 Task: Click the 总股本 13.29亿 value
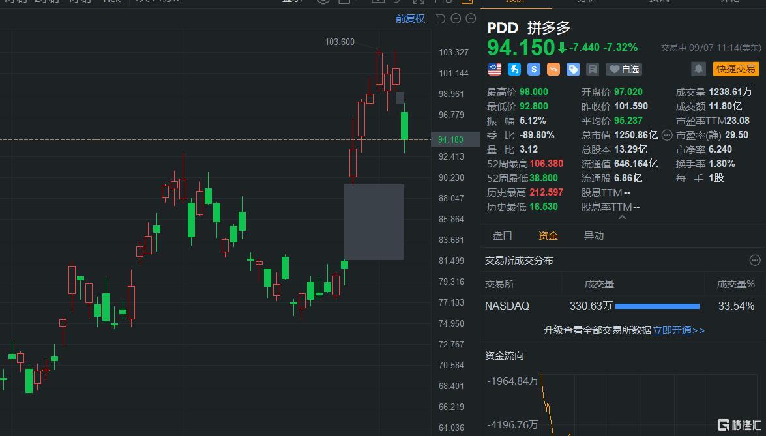[630, 149]
